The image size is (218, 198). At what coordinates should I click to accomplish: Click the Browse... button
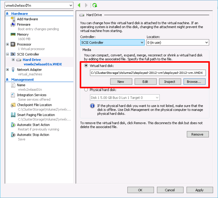194,82
